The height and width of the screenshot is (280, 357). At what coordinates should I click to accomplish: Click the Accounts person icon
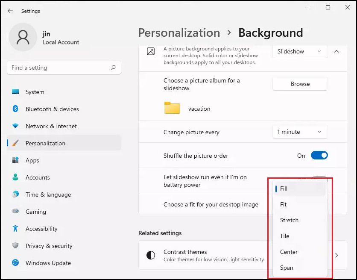coord(15,177)
